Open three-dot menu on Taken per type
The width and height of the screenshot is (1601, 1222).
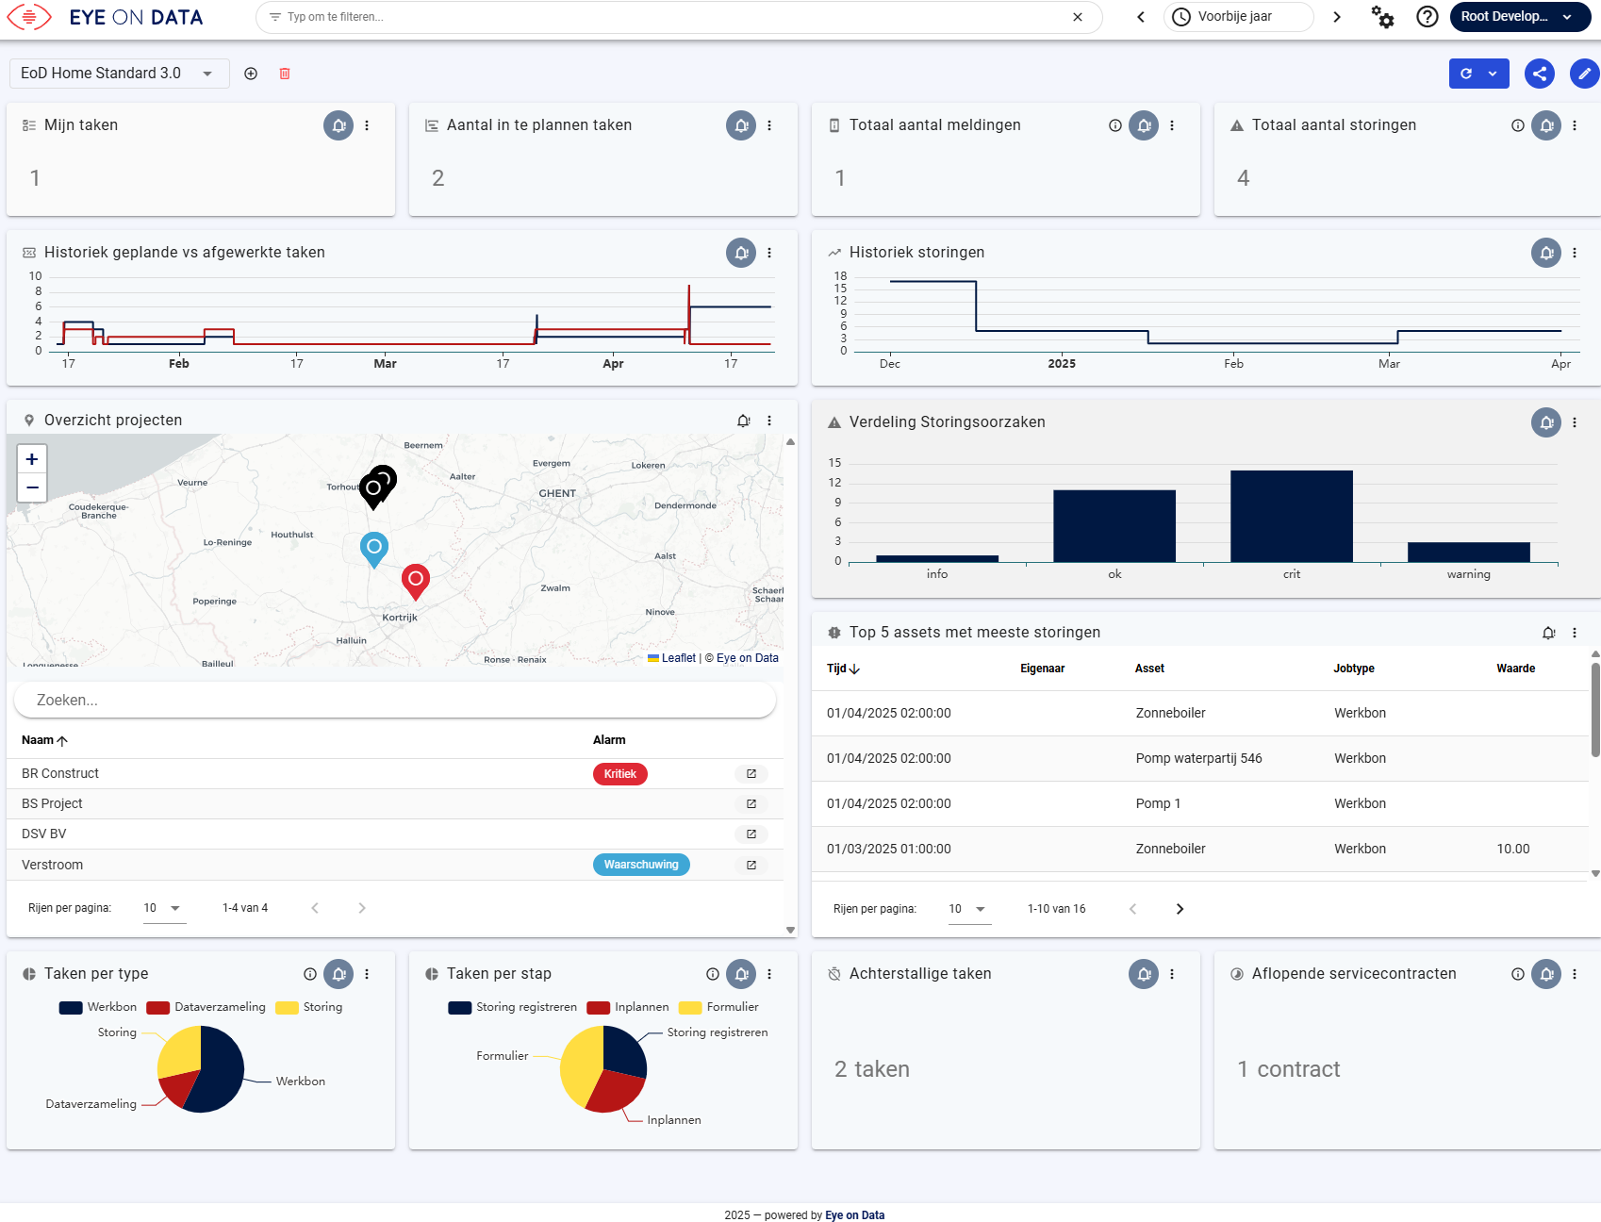click(367, 974)
